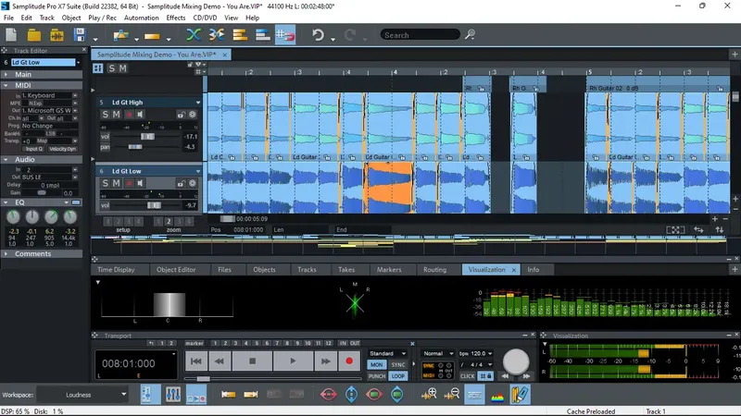Toggle the MON button in Transport
Viewport: 741px width, 416px height.
tap(377, 365)
